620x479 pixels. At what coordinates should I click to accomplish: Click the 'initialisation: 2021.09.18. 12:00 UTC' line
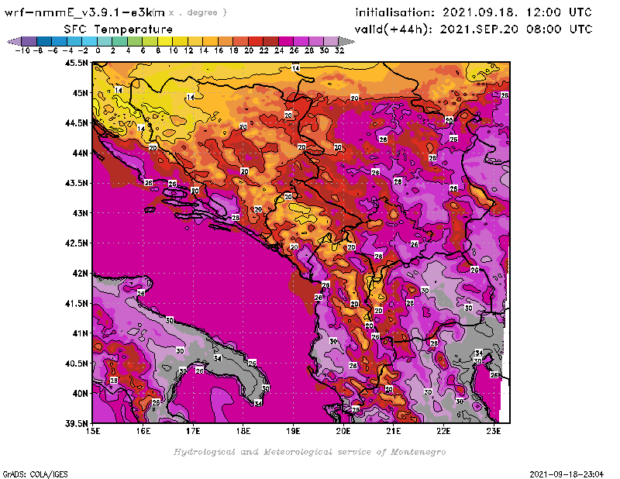coord(474,12)
